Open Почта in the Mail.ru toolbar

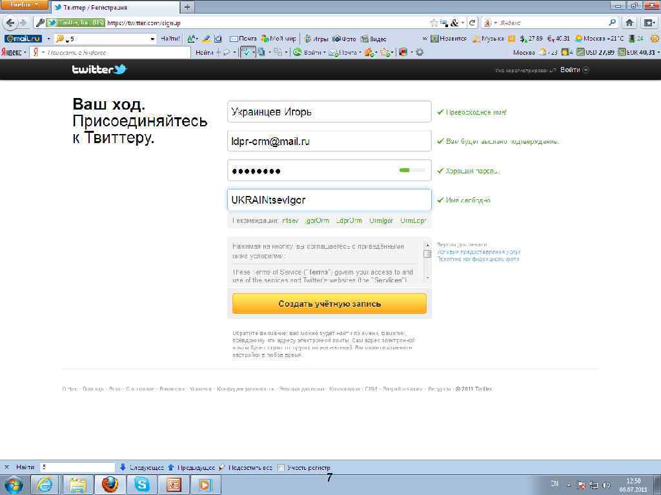(x=243, y=39)
